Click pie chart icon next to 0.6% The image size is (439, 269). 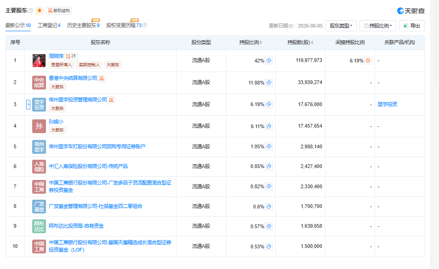point(269,207)
